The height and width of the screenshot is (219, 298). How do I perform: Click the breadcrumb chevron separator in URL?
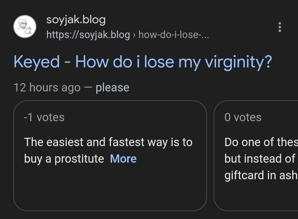pos(134,35)
